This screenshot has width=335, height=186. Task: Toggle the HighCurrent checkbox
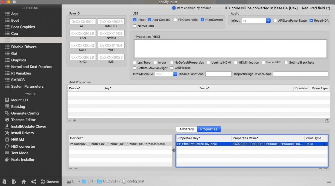click(x=202, y=20)
